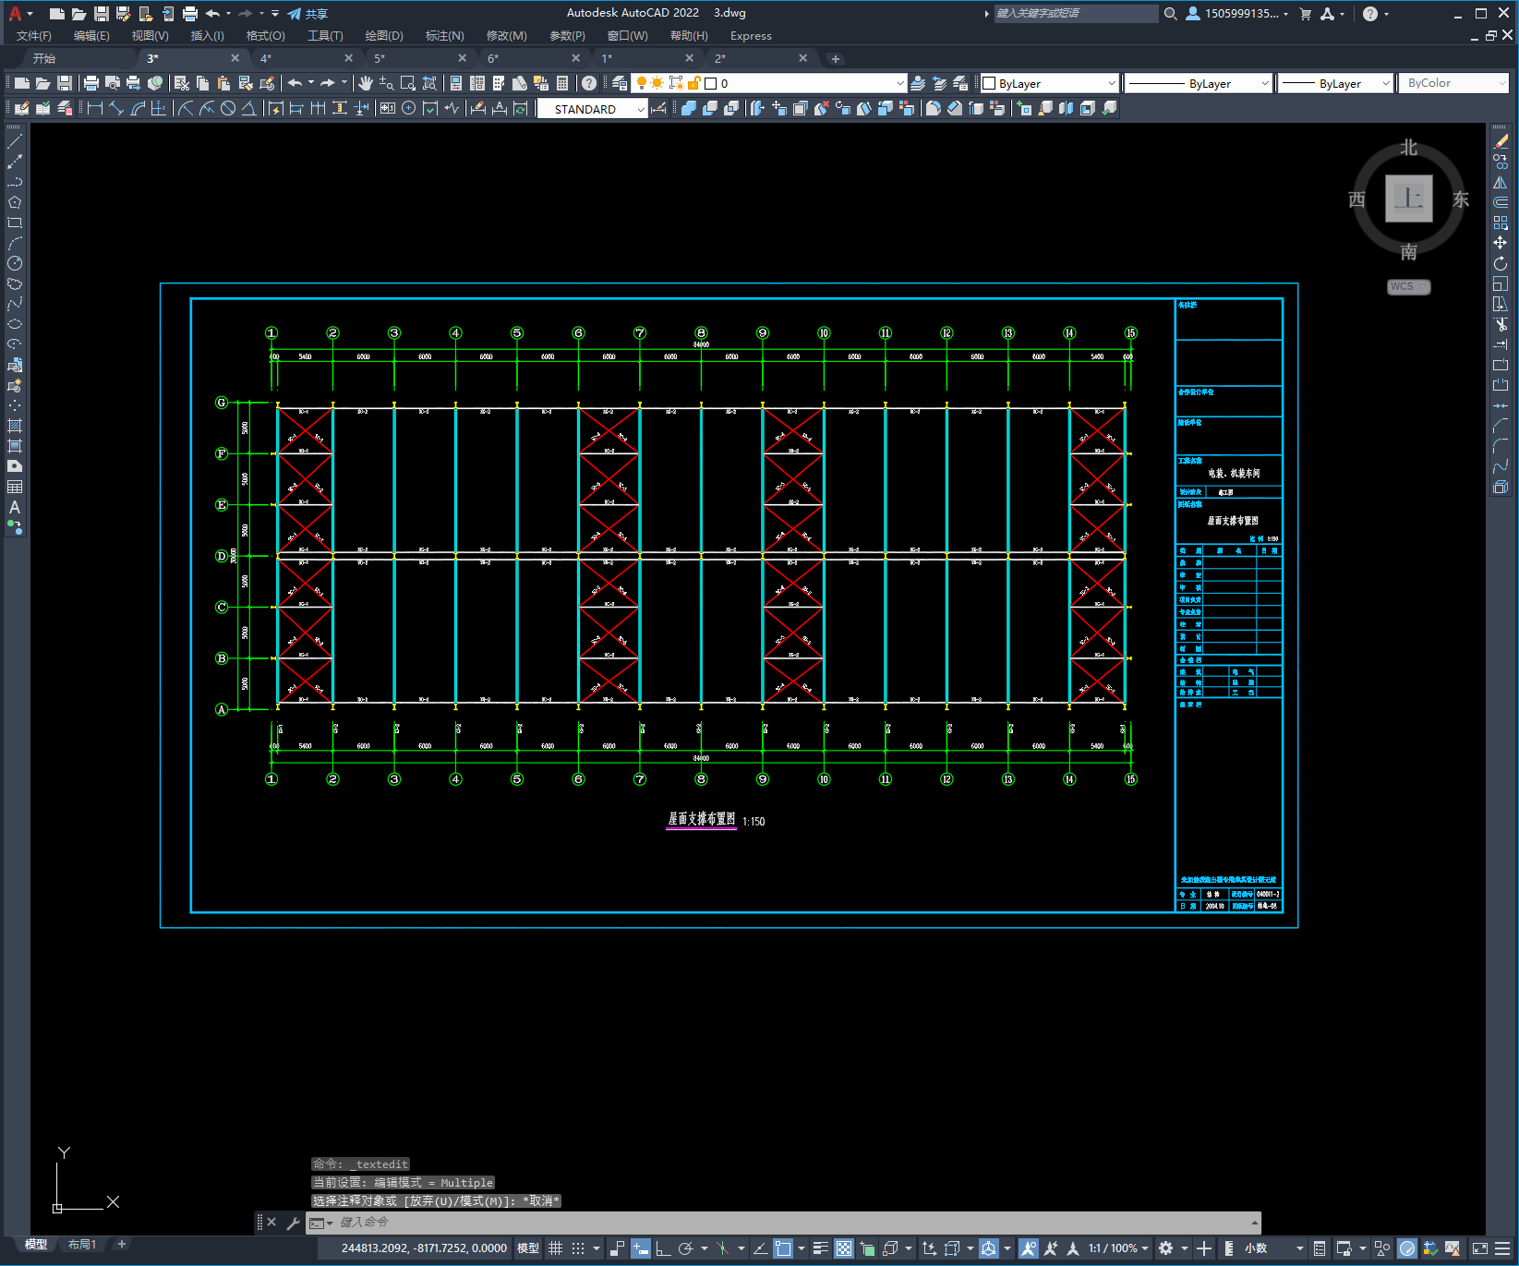1519x1266 pixels.
Task: Toggle ortho mode in status bar
Action: click(663, 1248)
